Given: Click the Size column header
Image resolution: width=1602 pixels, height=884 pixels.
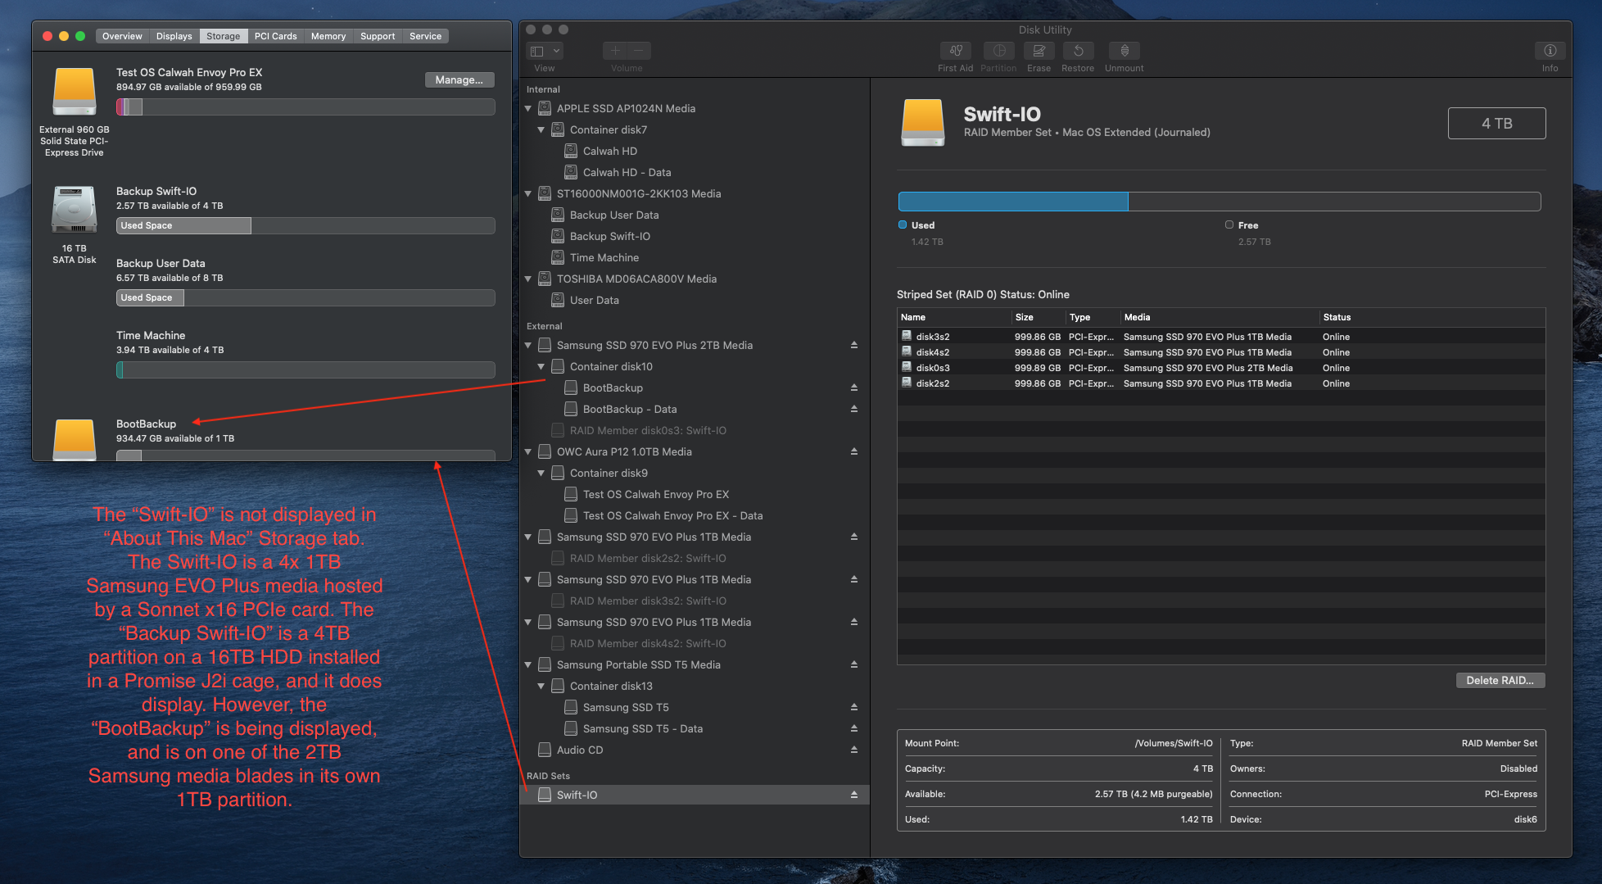Looking at the screenshot, I should [x=1038, y=317].
